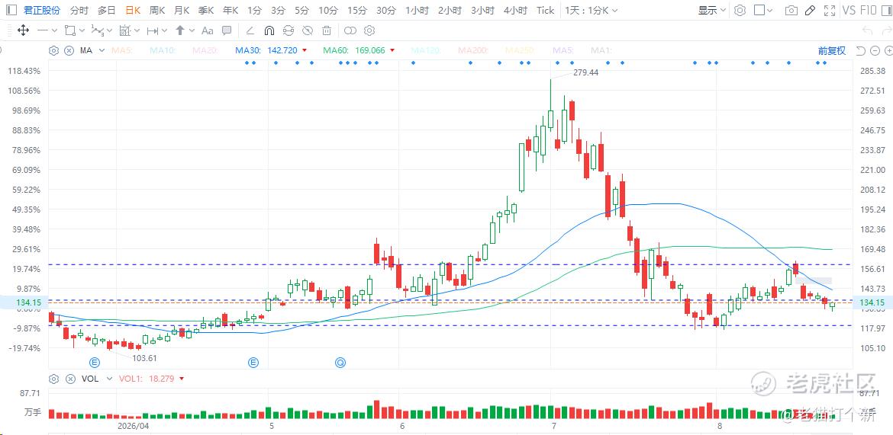The height and width of the screenshot is (435, 893).
Task: Open chart settings gear in top bar
Action: pos(740,10)
